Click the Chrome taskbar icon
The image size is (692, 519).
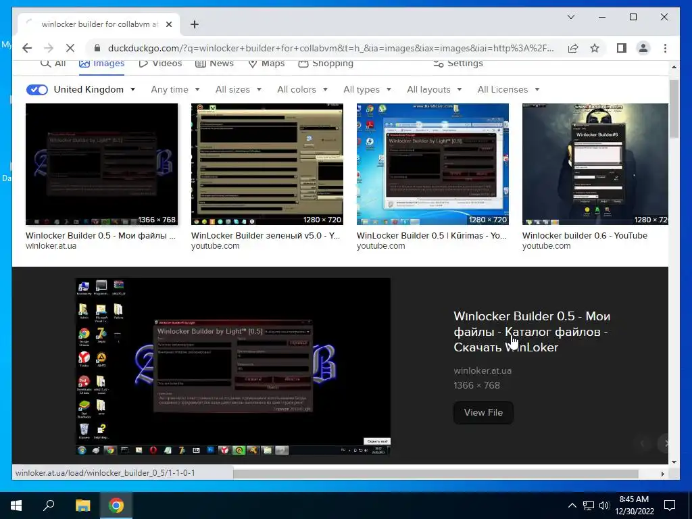(x=116, y=505)
